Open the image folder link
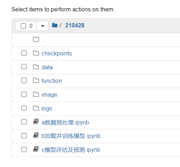 49,95
